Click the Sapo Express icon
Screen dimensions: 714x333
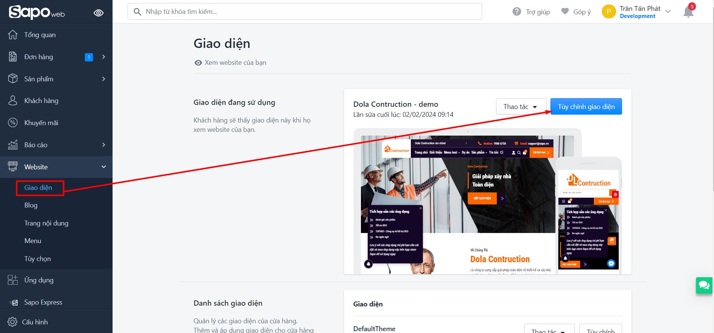(x=14, y=302)
